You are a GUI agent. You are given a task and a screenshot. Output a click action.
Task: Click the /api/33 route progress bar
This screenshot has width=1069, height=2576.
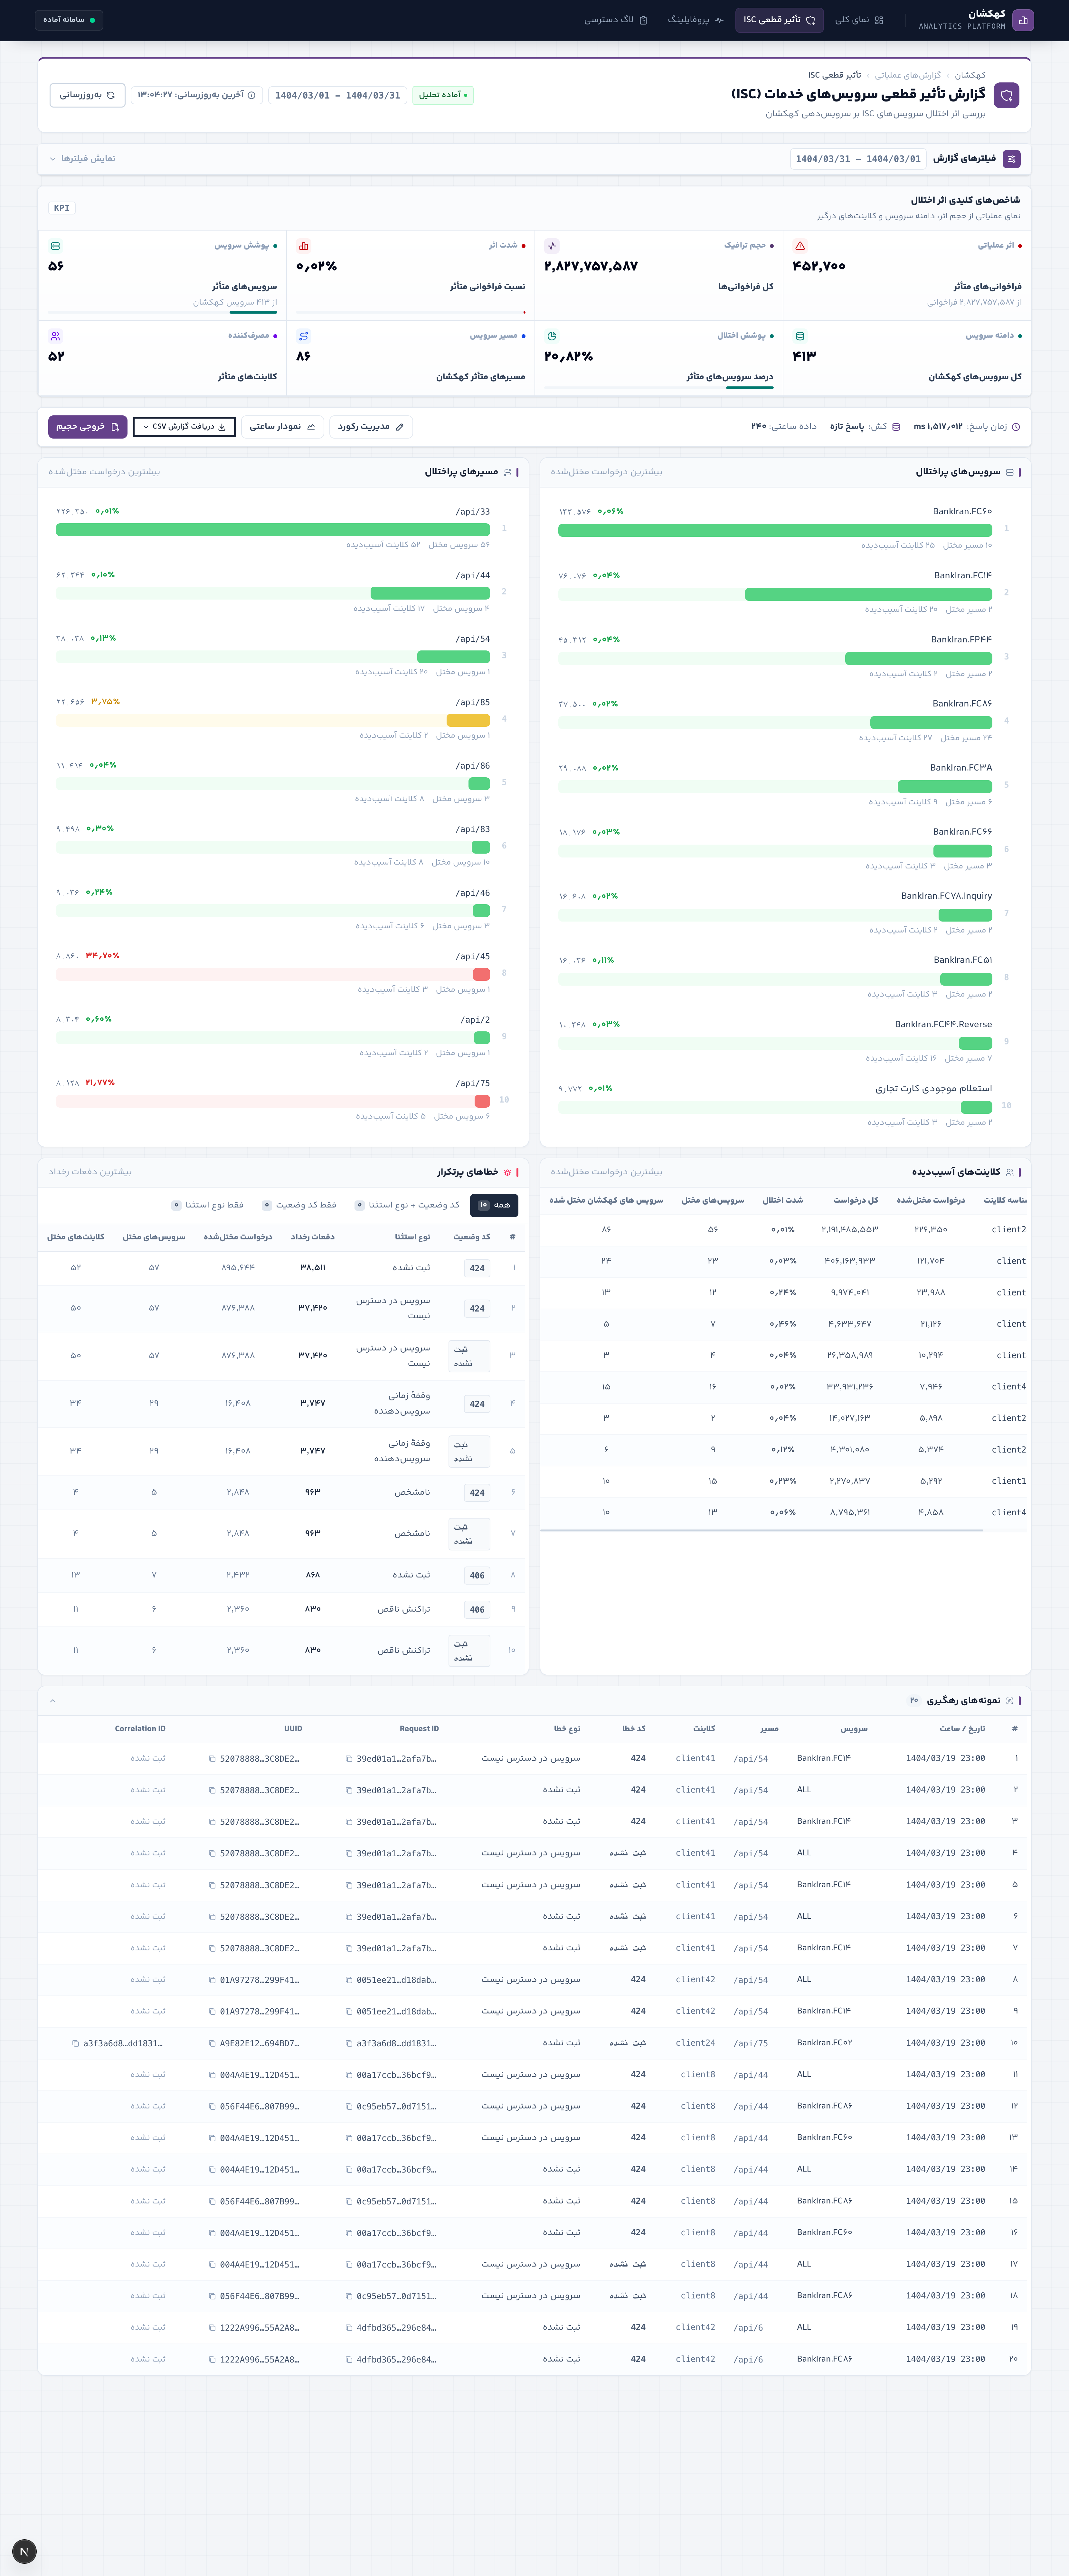pyautogui.click(x=273, y=530)
